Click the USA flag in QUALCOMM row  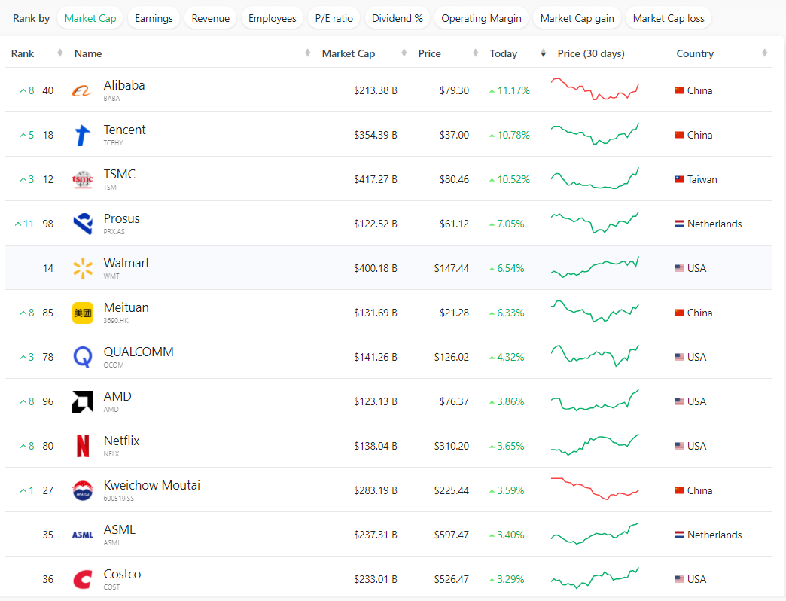tap(679, 357)
